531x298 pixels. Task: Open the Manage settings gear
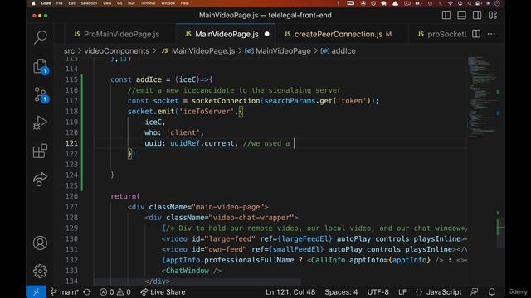[x=41, y=271]
